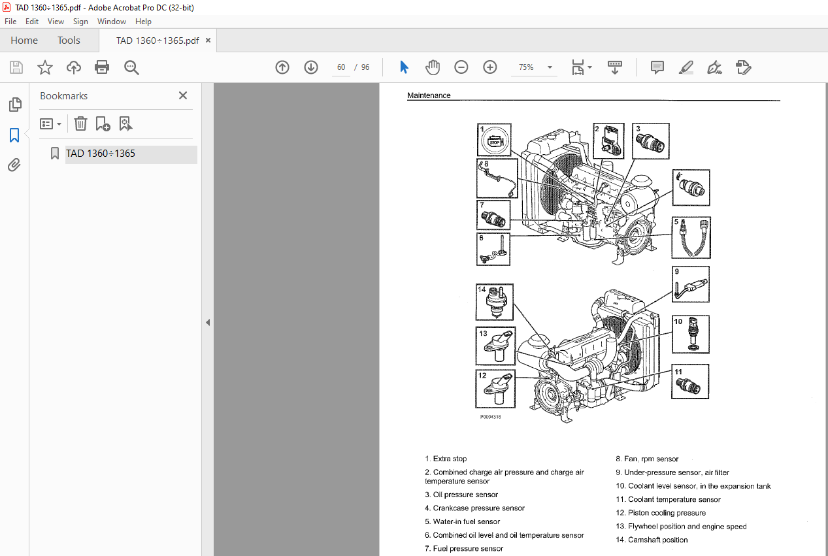Open the Help menu

(143, 22)
